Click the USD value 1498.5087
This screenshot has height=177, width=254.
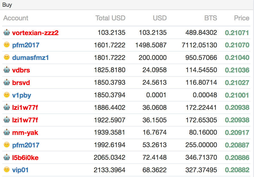coord(151,45)
